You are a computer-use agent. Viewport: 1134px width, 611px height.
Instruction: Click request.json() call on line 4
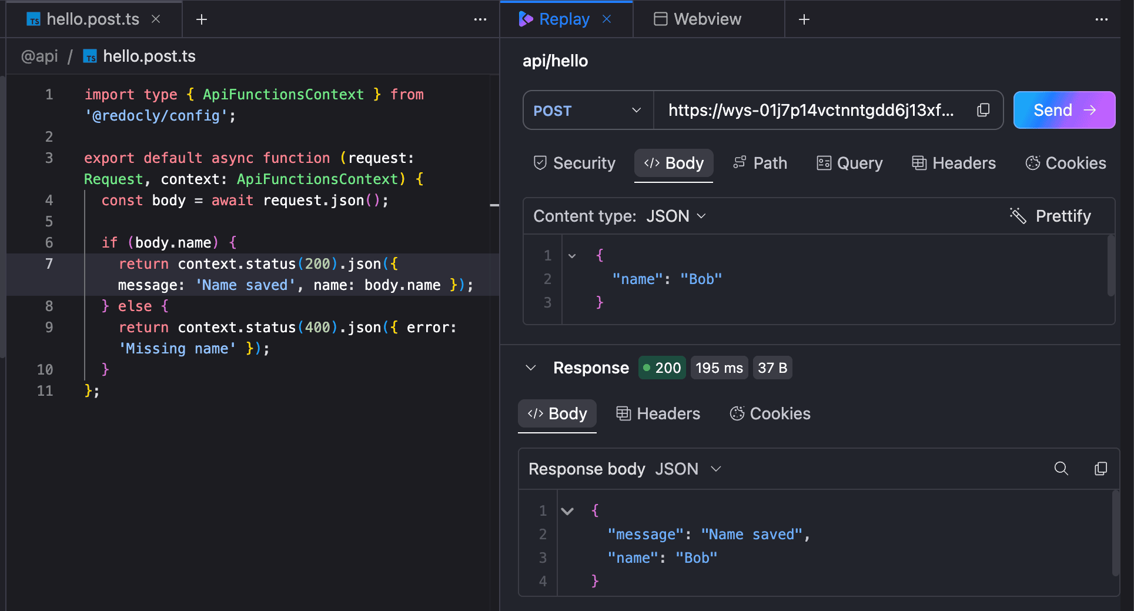(322, 201)
